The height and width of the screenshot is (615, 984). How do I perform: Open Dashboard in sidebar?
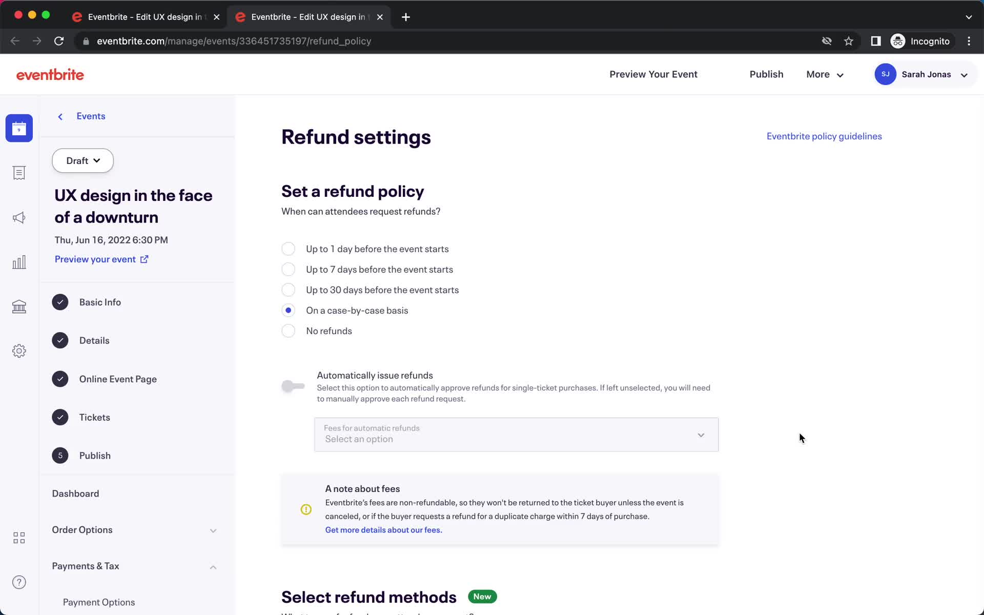tap(75, 494)
